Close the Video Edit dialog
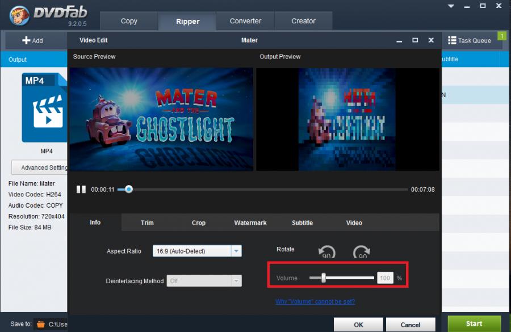 pyautogui.click(x=431, y=40)
